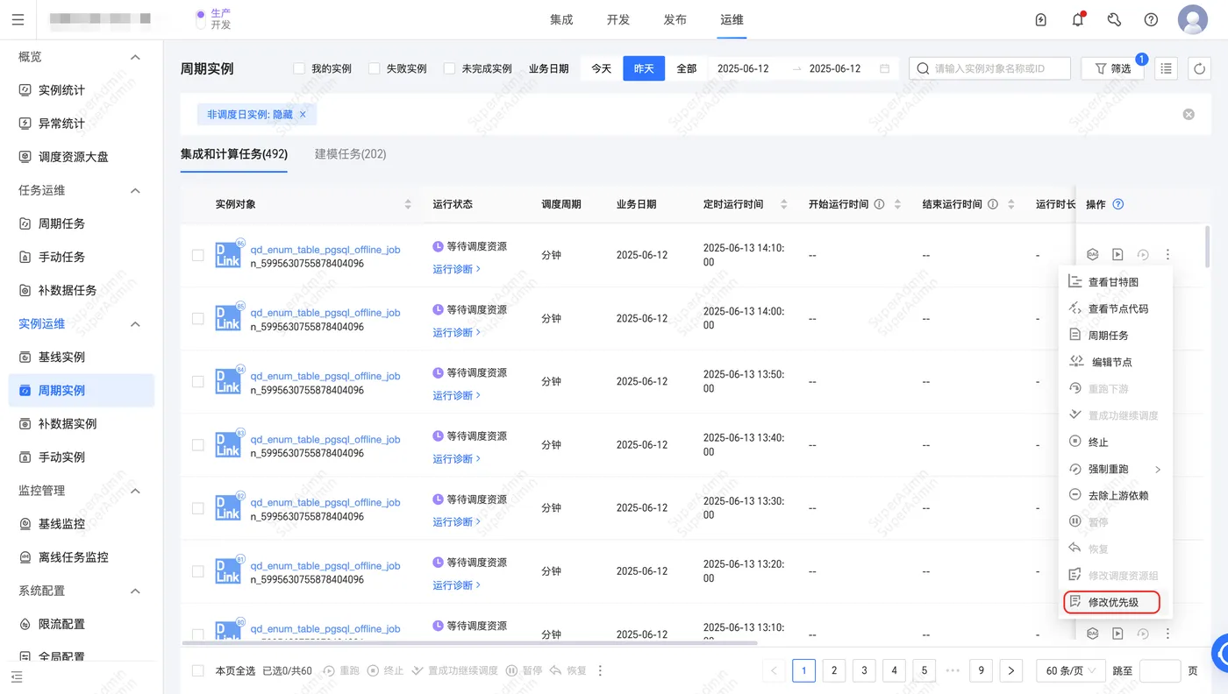The width and height of the screenshot is (1228, 694).
Task: Click the instance name search field
Action: 989,68
